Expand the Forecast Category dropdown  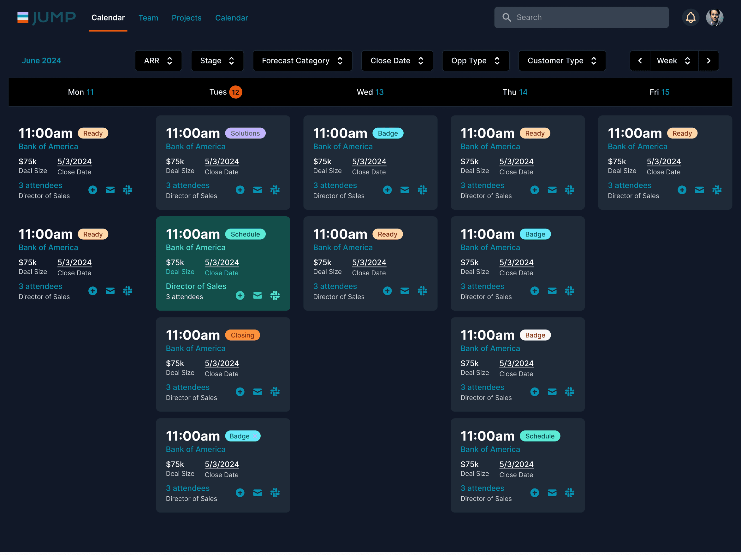pyautogui.click(x=302, y=61)
